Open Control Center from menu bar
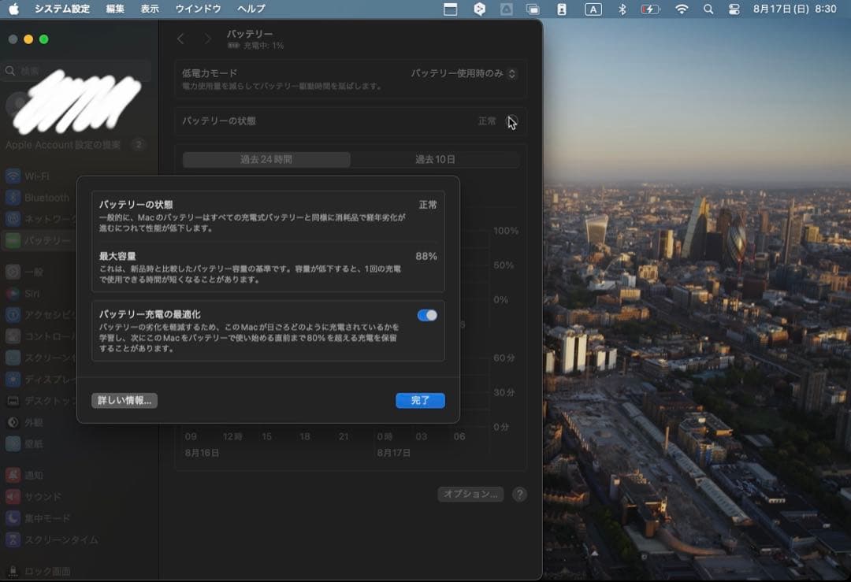The image size is (851, 582). 734,9
